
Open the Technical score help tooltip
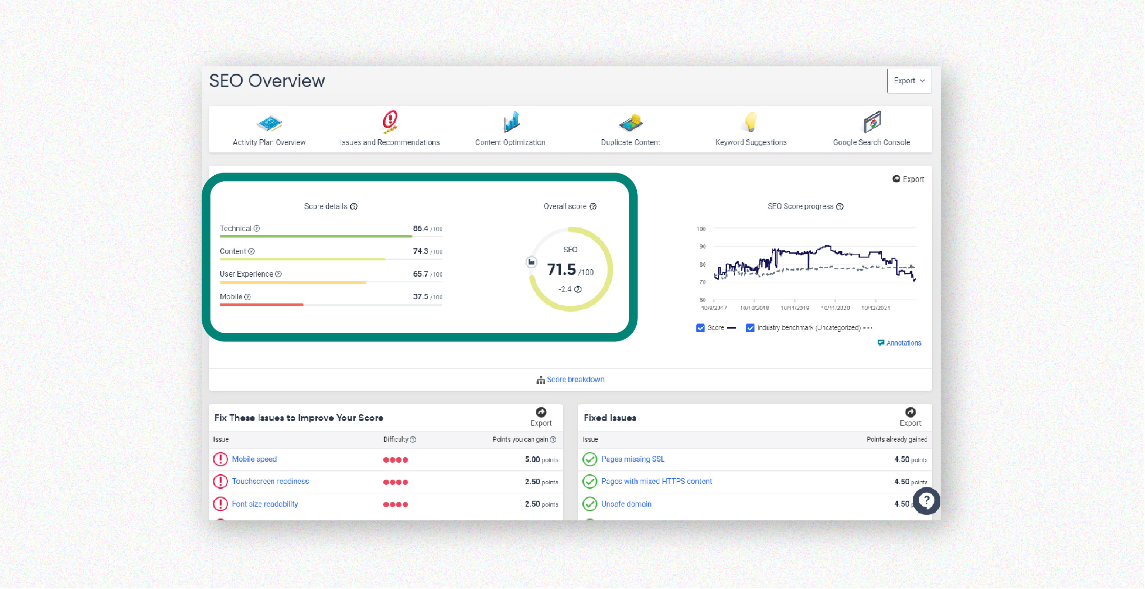pyautogui.click(x=257, y=228)
